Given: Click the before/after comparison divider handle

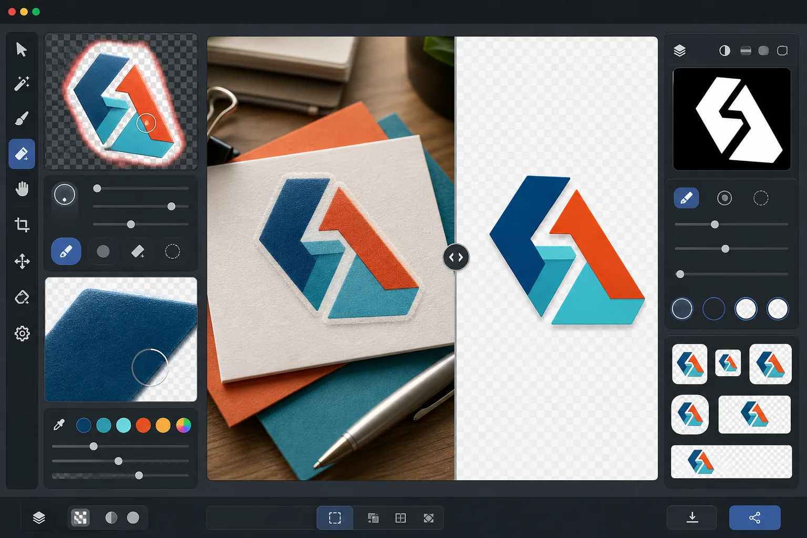Looking at the screenshot, I should pos(456,257).
